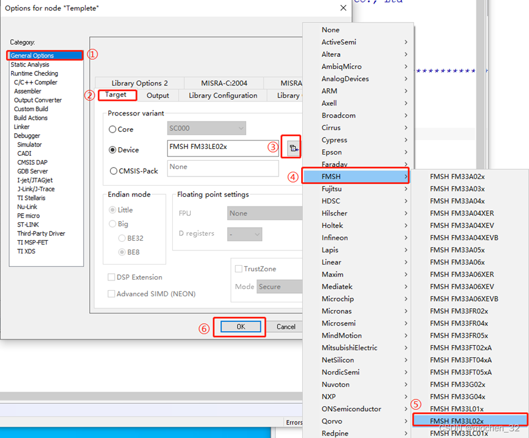Screen dimensions: 529x438
Task: Expand the Microchip vendor submenu
Action: [x=358, y=299]
